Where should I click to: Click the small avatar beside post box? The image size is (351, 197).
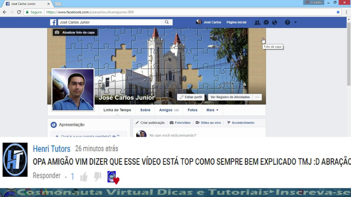(141, 134)
